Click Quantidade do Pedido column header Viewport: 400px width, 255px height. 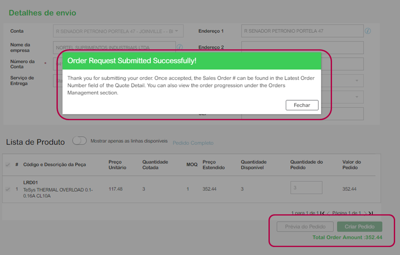click(x=306, y=165)
